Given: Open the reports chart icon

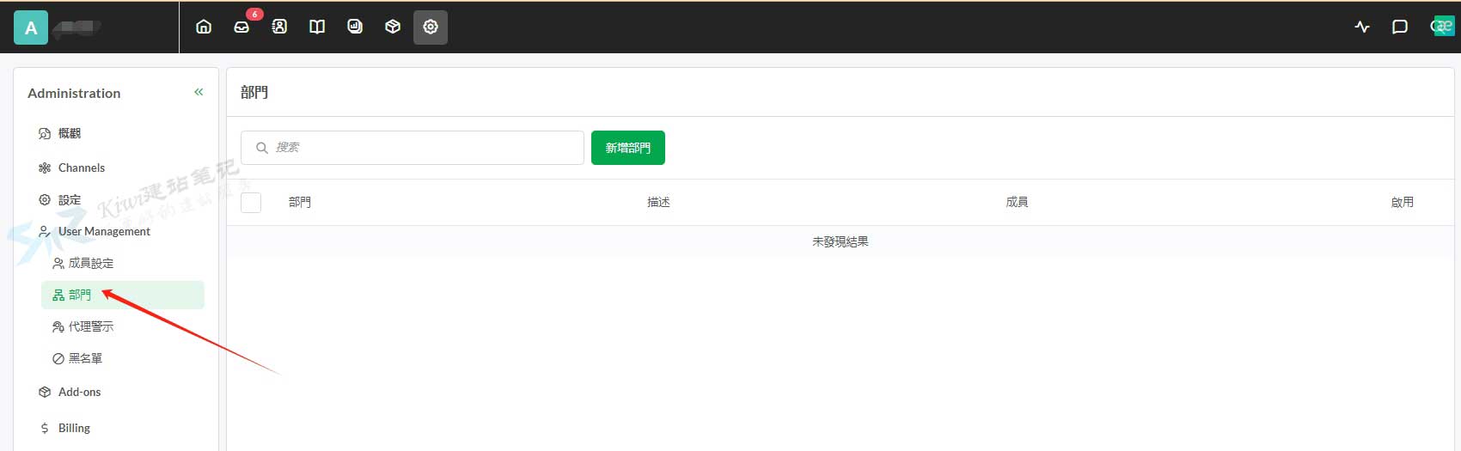Looking at the screenshot, I should point(355,27).
